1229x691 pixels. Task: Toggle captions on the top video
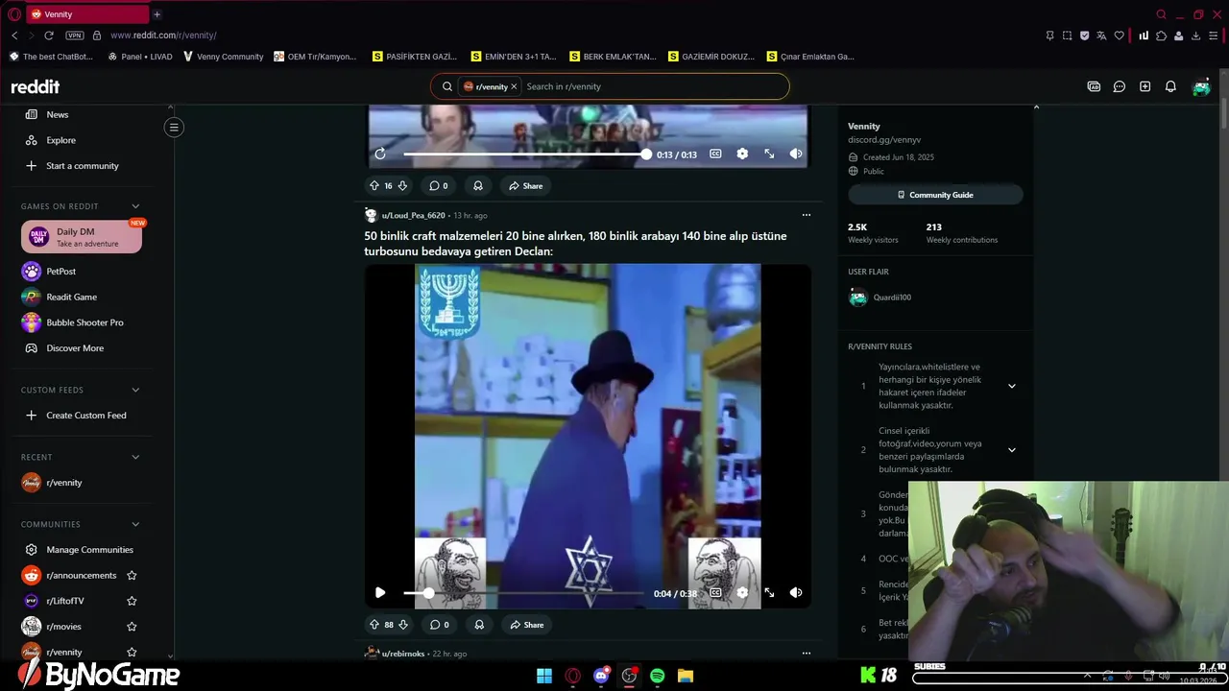tap(715, 154)
